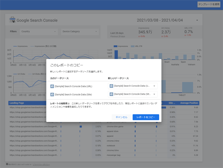Click the Impressions value 345.9万
The image size is (223, 168).
click(x=145, y=32)
